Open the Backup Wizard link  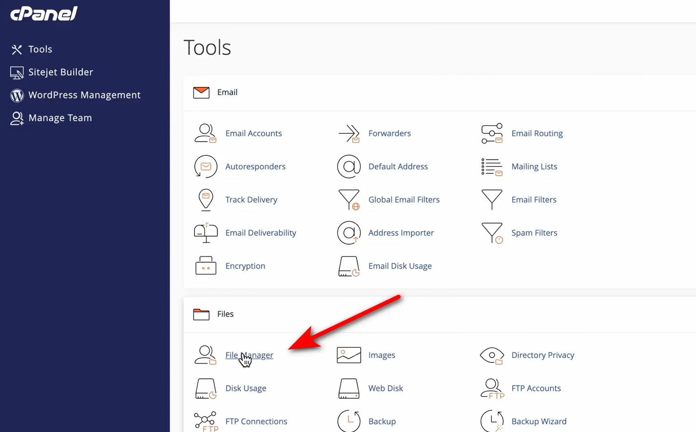(x=538, y=421)
